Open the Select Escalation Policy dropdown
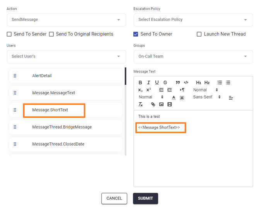This screenshot has height=210, width=259. (x=193, y=20)
